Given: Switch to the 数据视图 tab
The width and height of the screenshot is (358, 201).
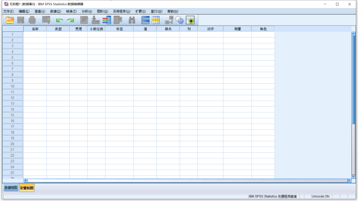Looking at the screenshot, I should tap(11, 188).
